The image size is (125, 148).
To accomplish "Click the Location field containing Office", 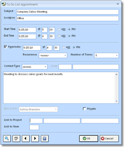I will click(x=67, y=18).
